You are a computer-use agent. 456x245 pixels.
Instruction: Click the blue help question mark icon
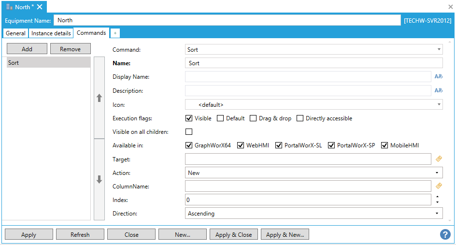(x=445, y=234)
